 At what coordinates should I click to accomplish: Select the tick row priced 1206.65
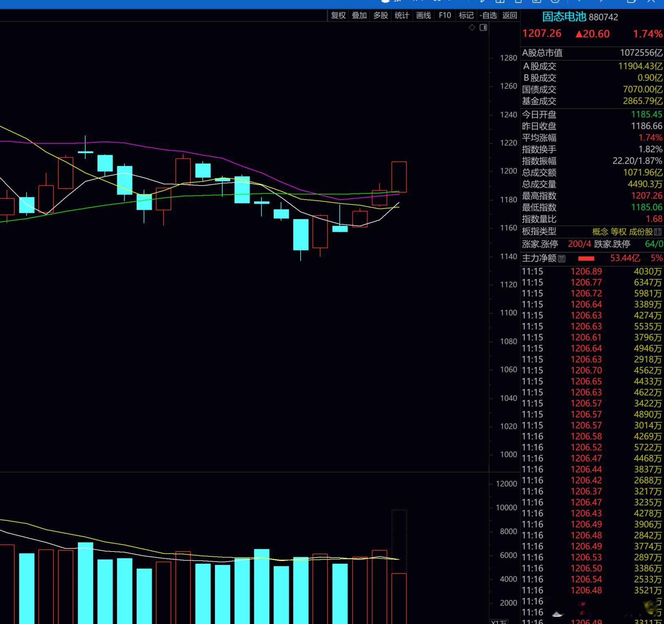592,381
